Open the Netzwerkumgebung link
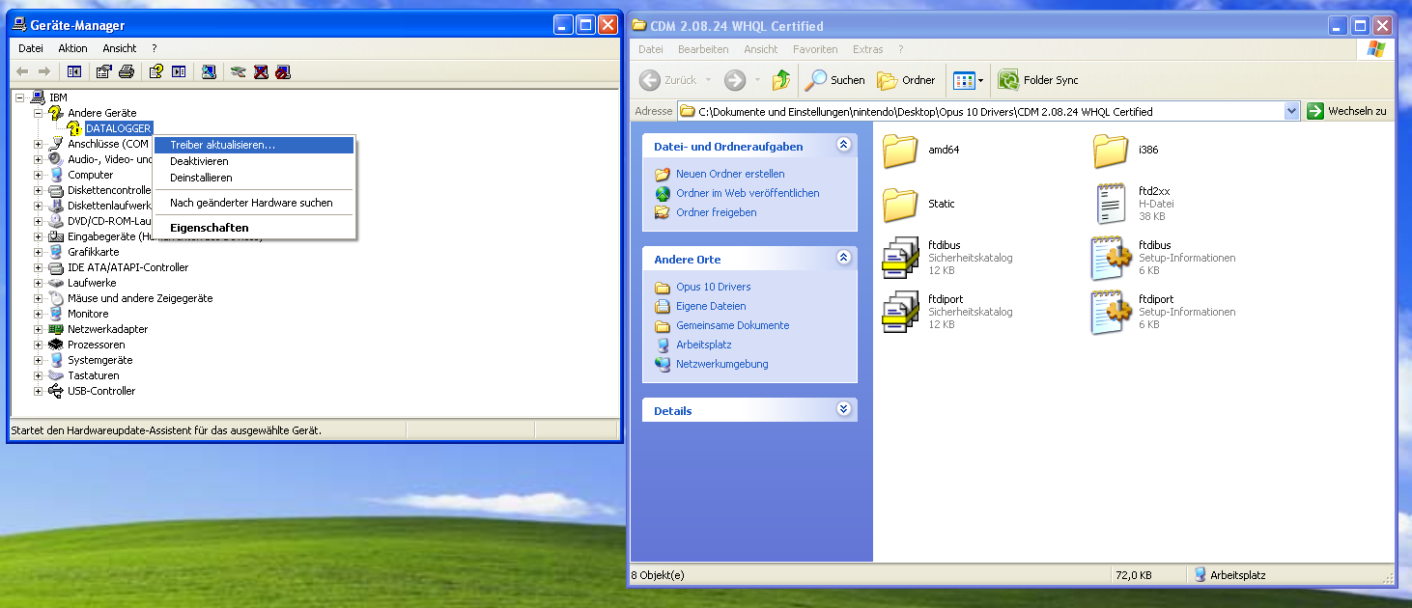This screenshot has width=1412, height=608. tap(722, 364)
